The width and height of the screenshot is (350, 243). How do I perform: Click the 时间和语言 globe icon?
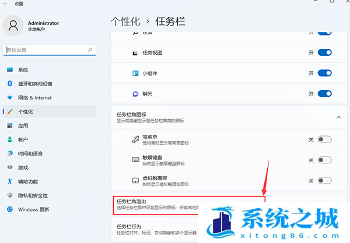click(x=10, y=153)
